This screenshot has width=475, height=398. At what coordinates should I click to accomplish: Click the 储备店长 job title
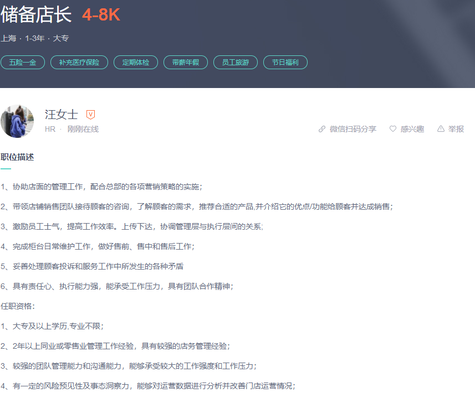[x=37, y=15]
